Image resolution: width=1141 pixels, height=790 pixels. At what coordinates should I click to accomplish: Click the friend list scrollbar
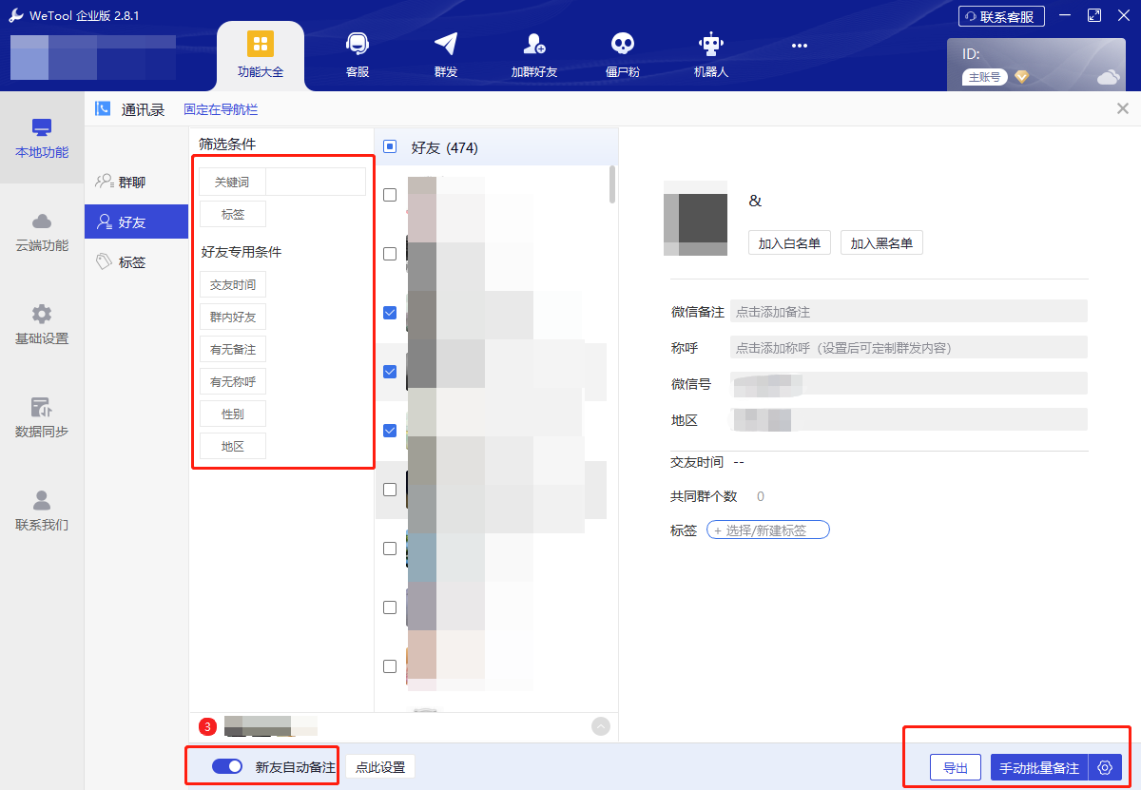[x=611, y=184]
